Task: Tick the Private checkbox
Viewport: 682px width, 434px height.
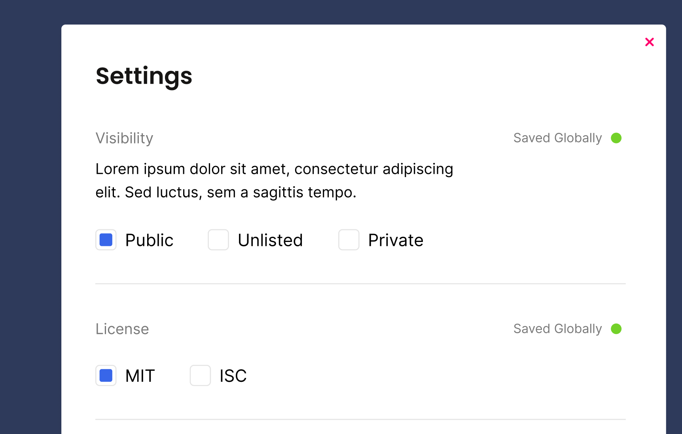Action: (x=349, y=240)
